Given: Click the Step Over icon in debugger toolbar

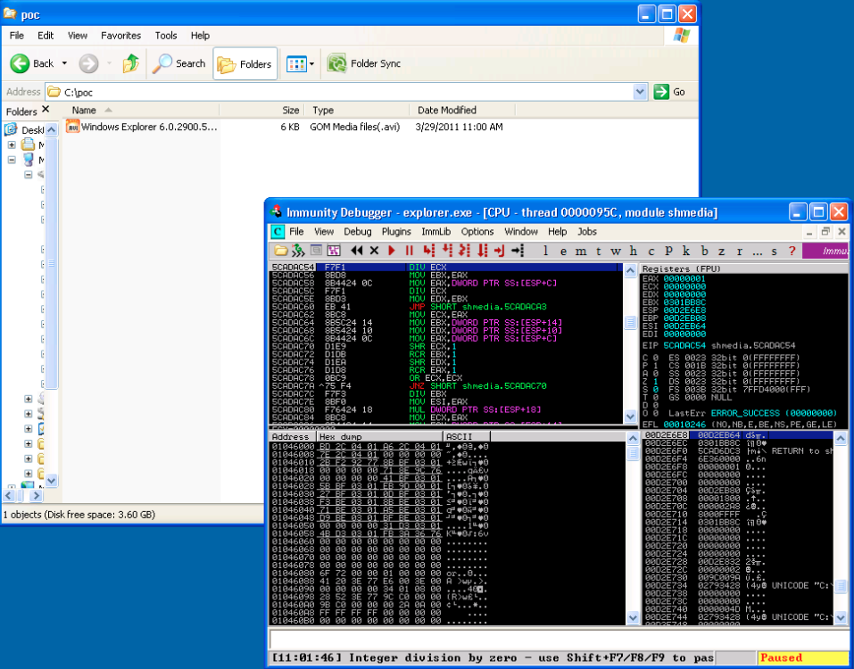Looking at the screenshot, I should click(447, 251).
